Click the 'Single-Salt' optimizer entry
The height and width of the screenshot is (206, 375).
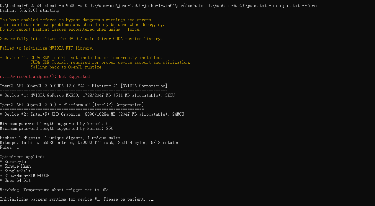tap(15, 171)
